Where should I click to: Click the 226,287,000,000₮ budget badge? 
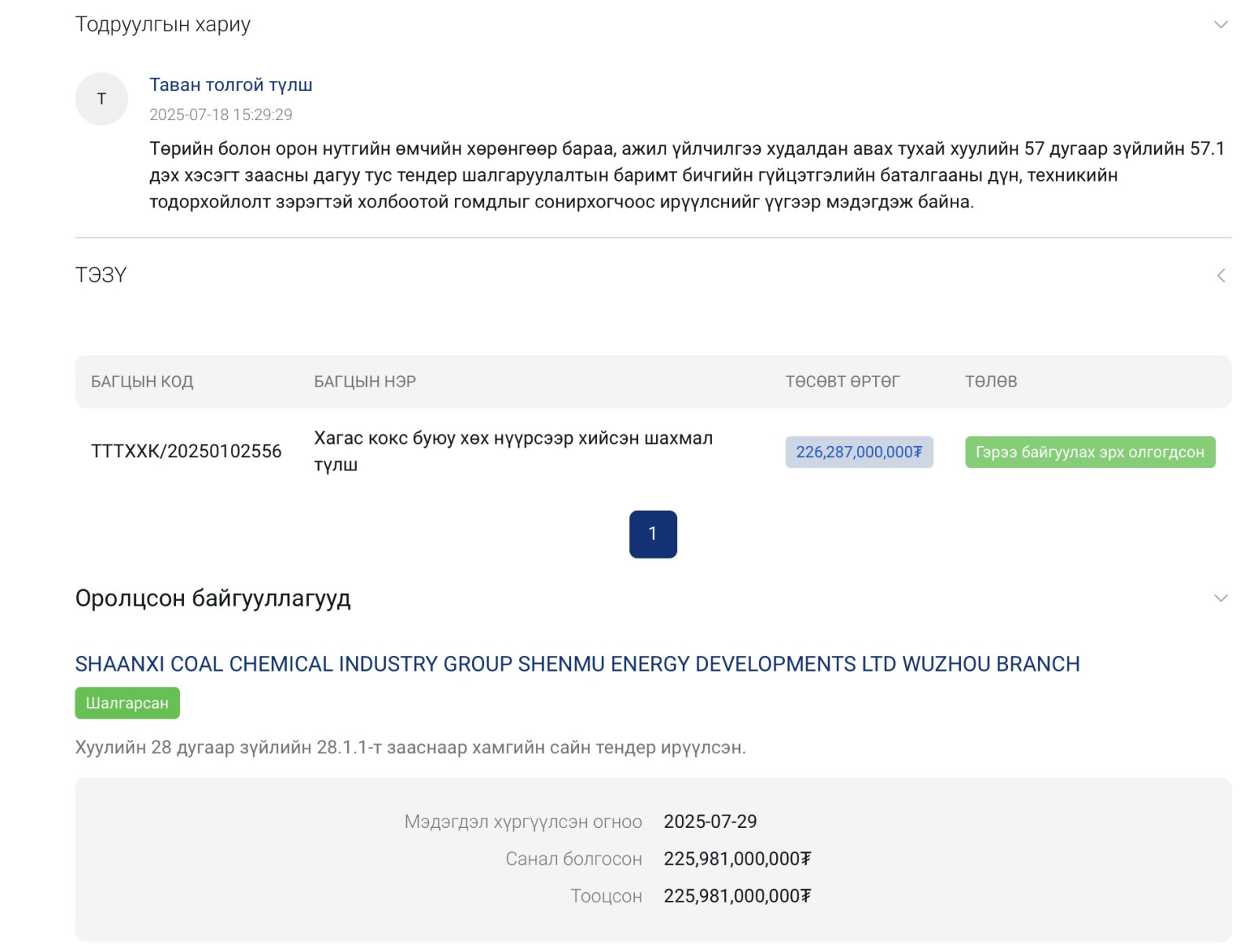tap(859, 452)
